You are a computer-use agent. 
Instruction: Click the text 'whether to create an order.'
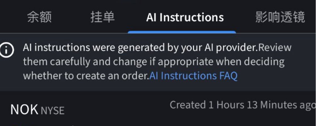(x=86, y=76)
